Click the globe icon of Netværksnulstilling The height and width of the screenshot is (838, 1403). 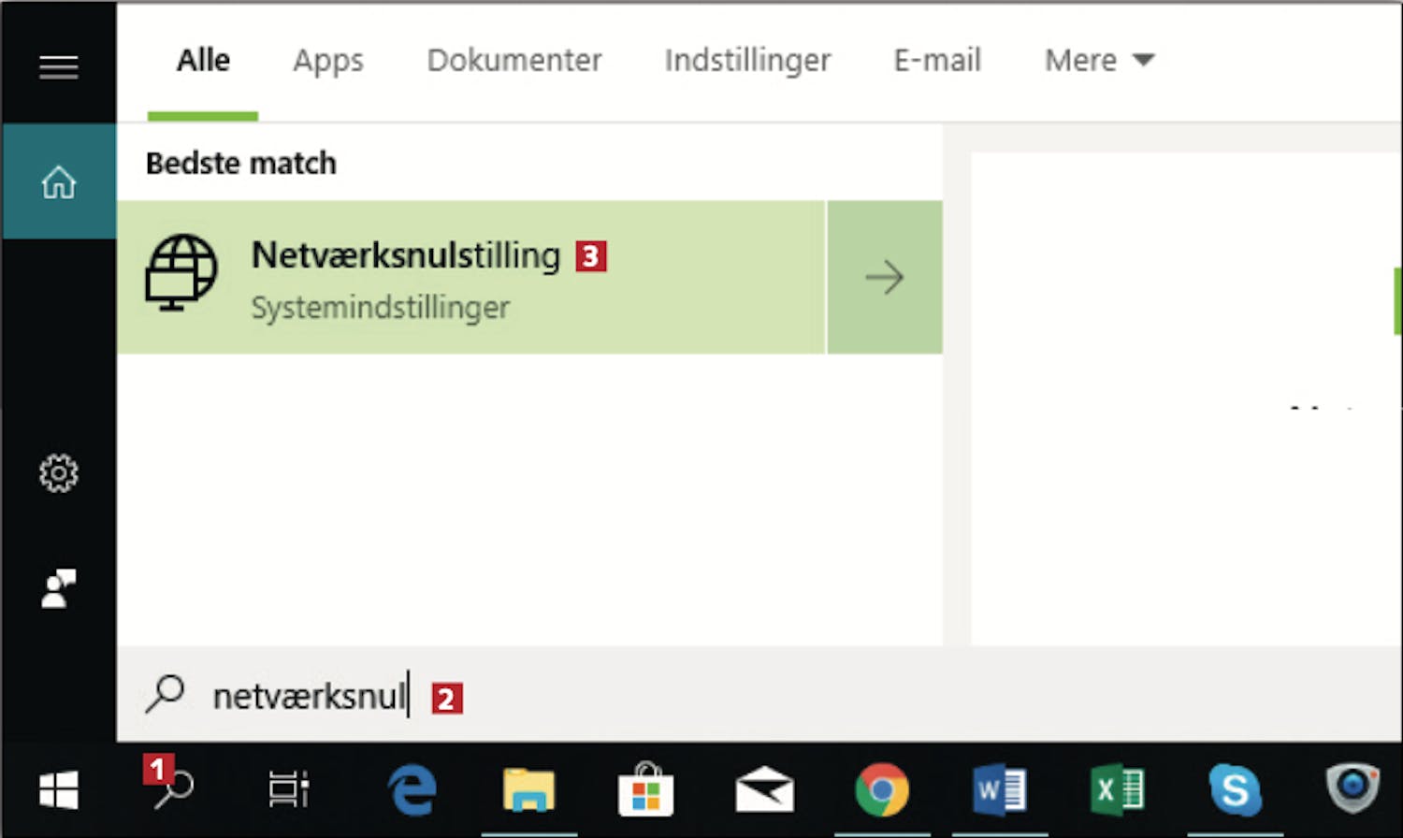click(181, 272)
